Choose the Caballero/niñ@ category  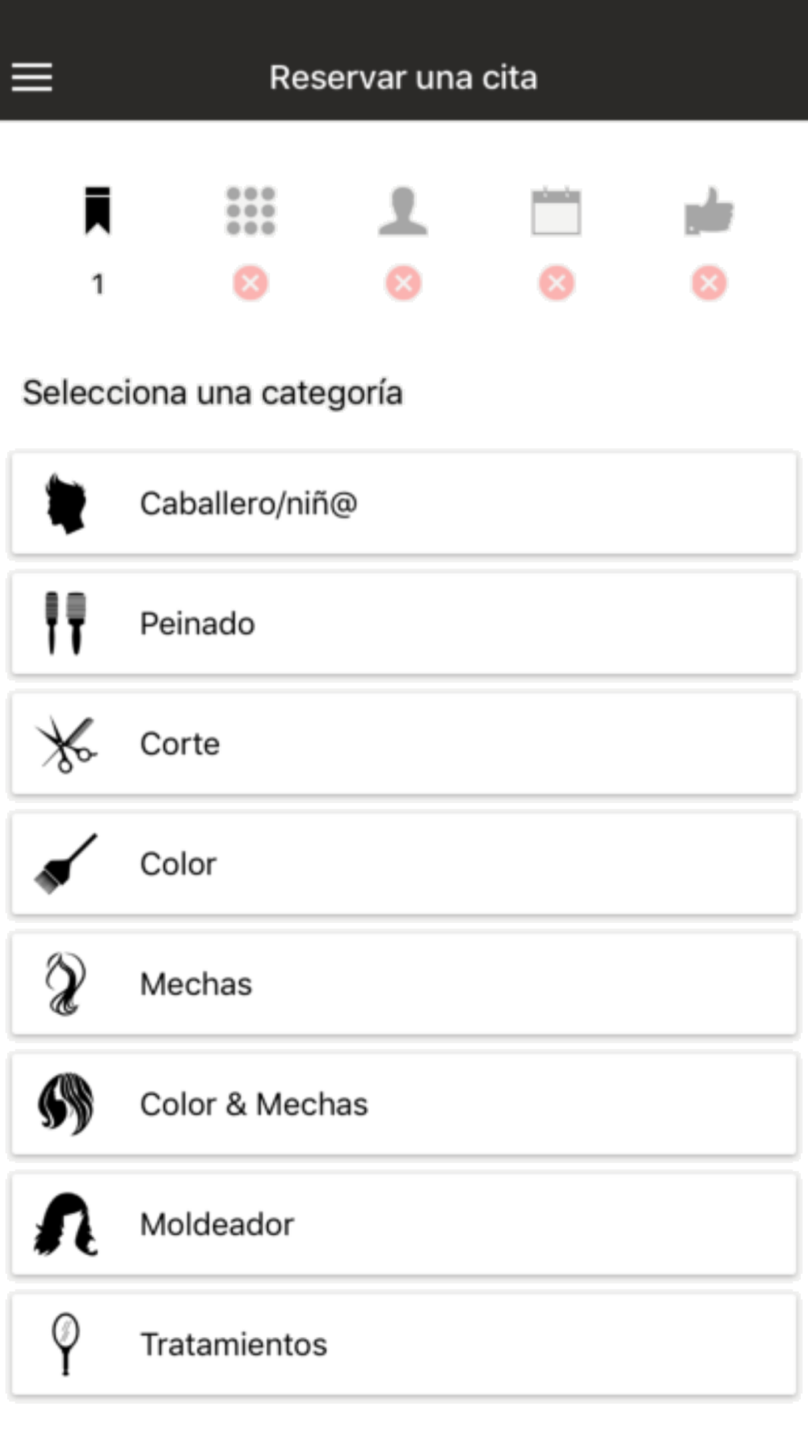(404, 504)
